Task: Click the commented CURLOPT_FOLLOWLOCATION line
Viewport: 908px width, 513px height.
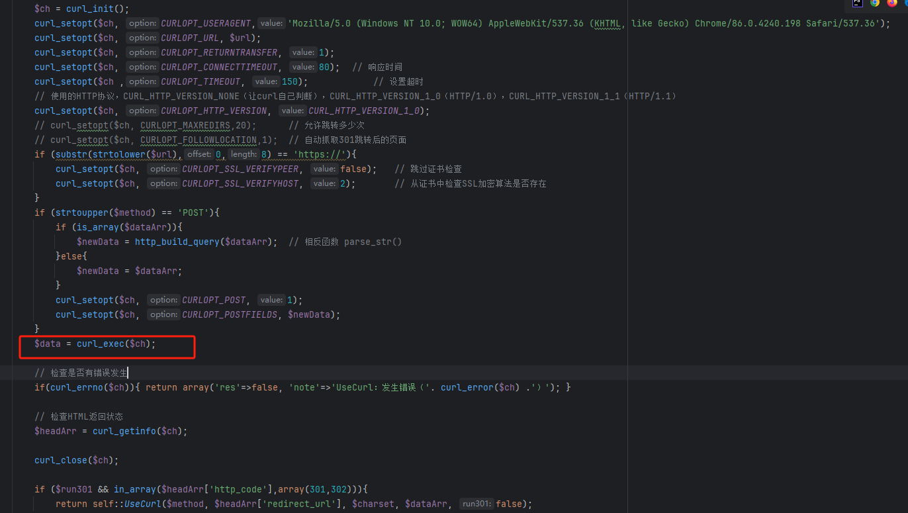Action: pyautogui.click(x=199, y=140)
